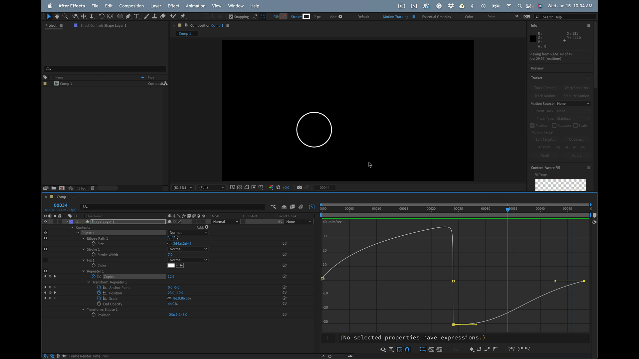
Task: Select the Hand tool
Action: coord(57,16)
